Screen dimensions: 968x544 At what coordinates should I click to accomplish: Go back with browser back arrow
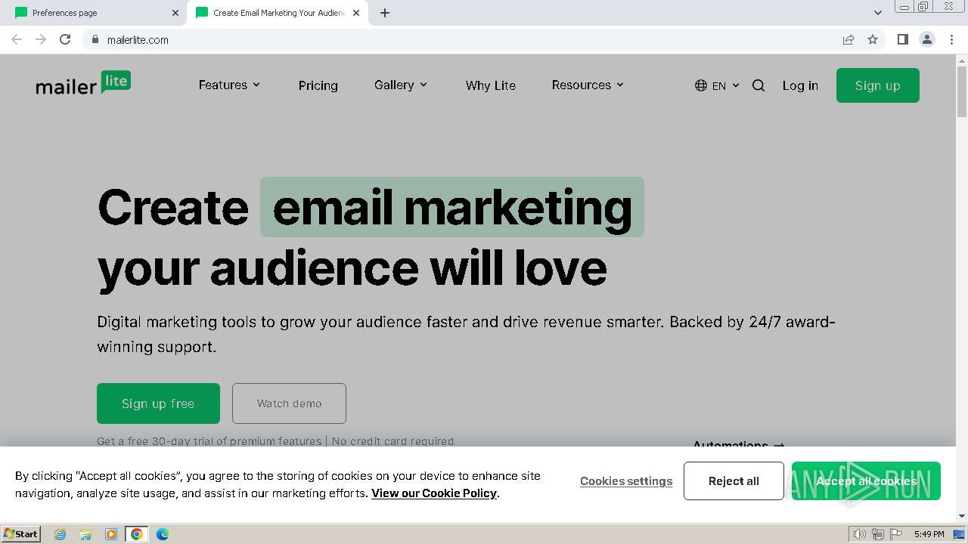(x=17, y=39)
